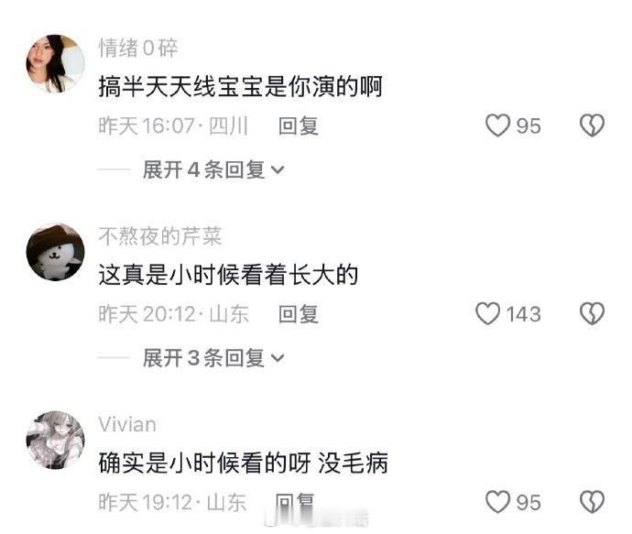Open username 不熬夜的芹菜

coord(160,236)
